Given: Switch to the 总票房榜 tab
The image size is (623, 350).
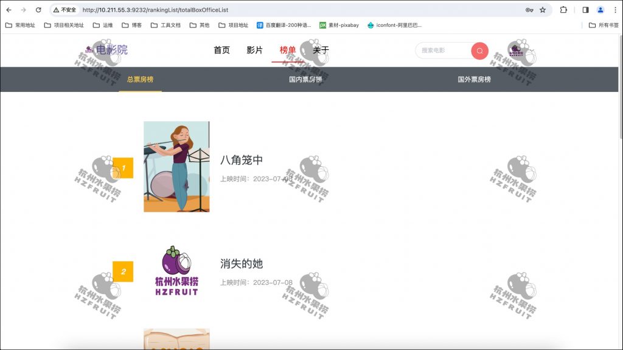Looking at the screenshot, I should point(141,79).
